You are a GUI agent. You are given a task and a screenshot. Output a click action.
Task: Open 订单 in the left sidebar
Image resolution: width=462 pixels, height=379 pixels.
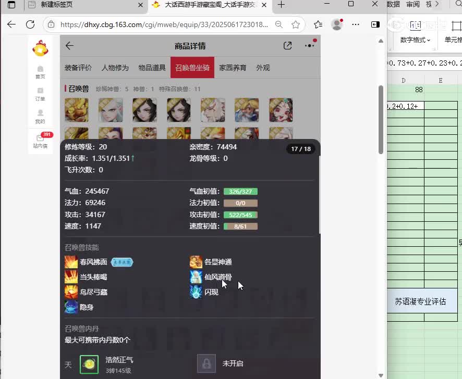(x=40, y=94)
